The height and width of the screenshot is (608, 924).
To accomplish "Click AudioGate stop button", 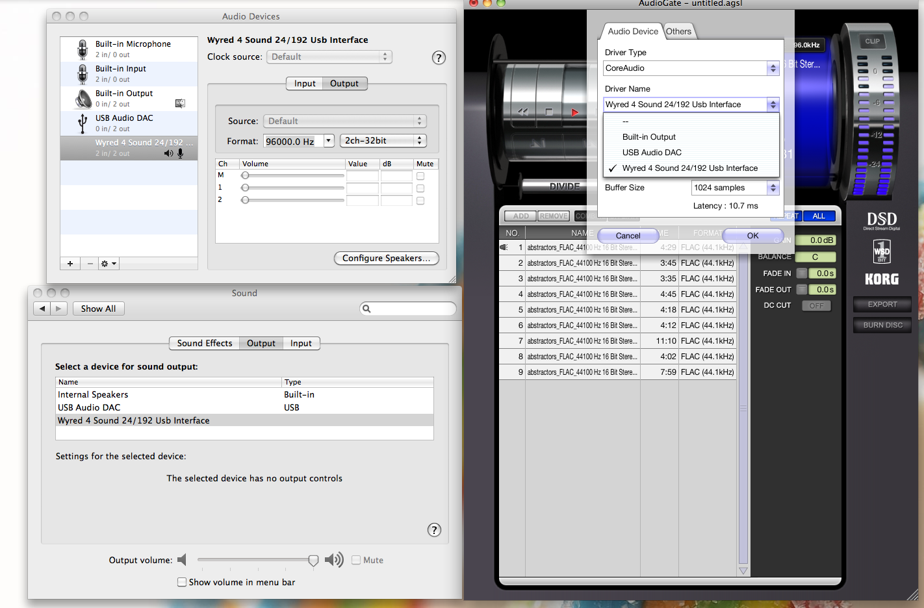I will coord(549,112).
